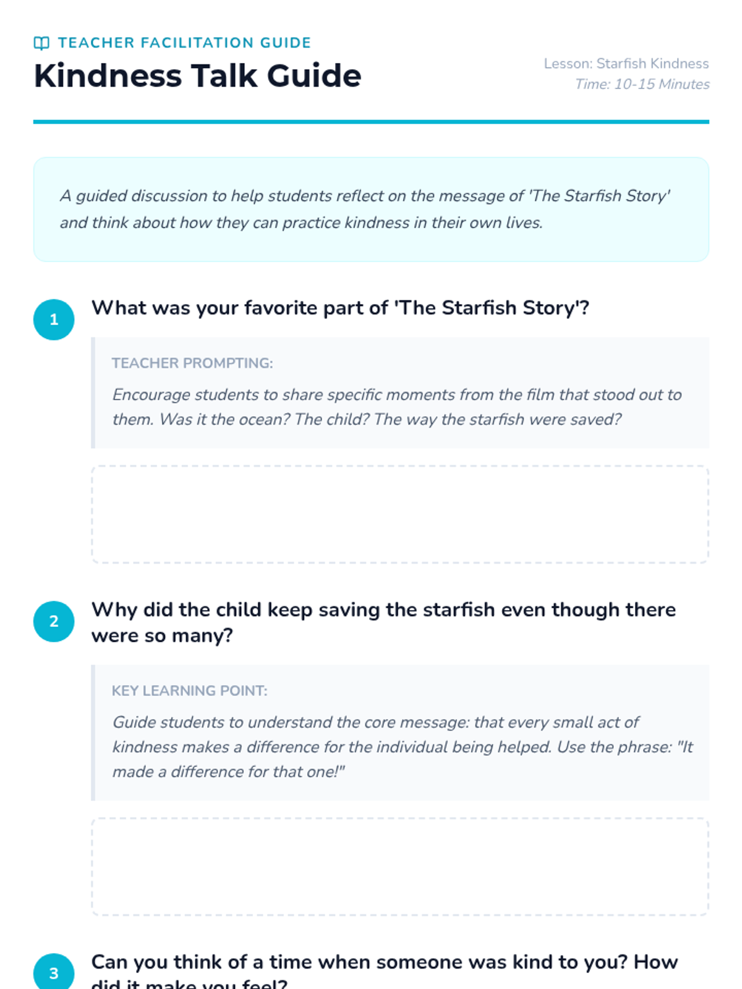
Task: Click question three about someone being kind
Action: tap(385, 972)
